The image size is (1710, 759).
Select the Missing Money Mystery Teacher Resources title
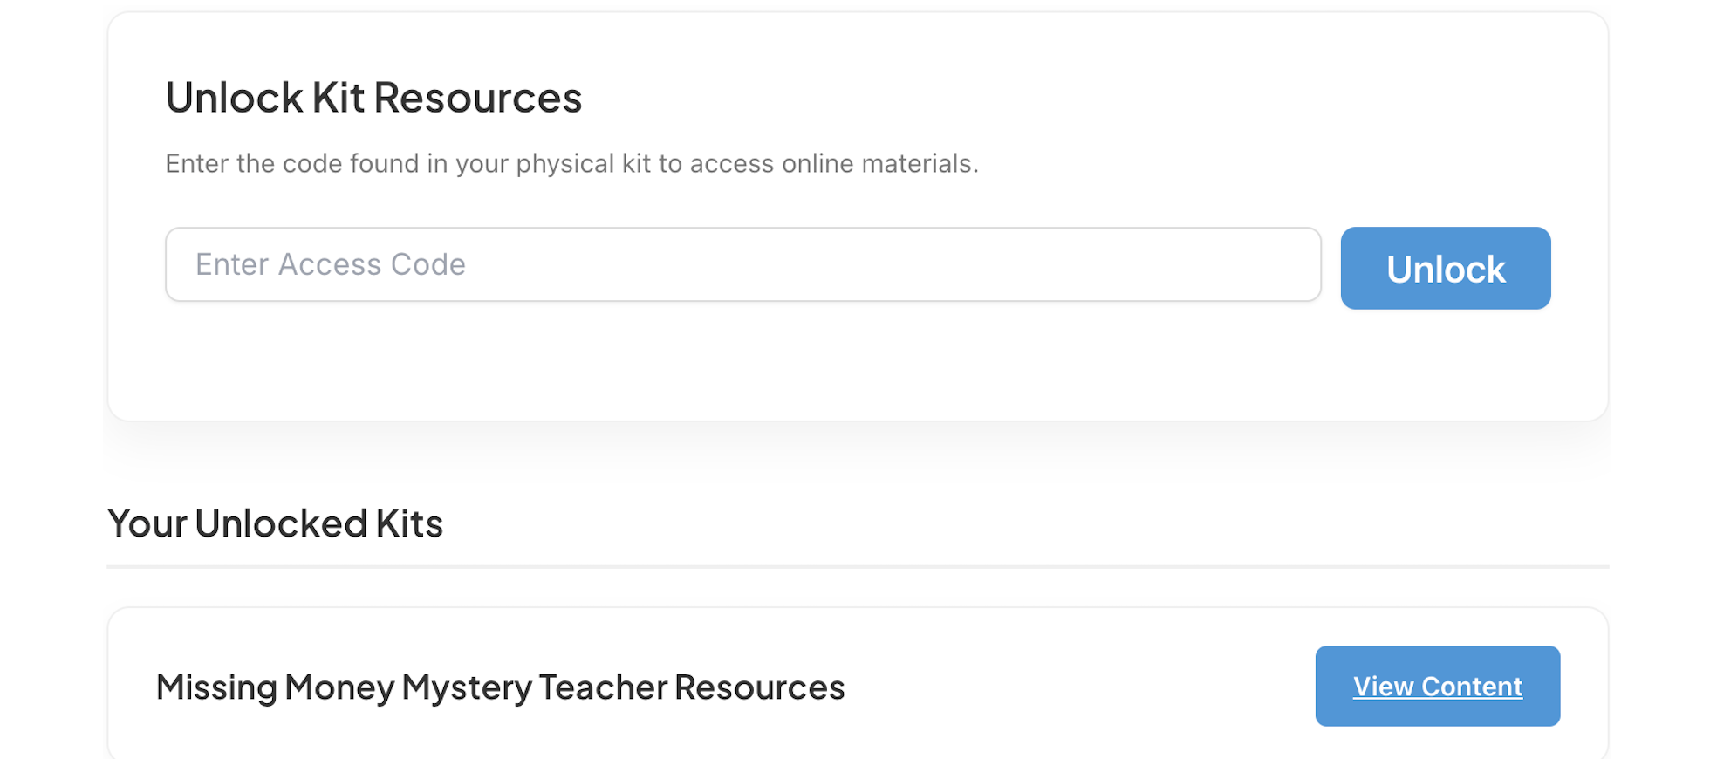[500, 687]
